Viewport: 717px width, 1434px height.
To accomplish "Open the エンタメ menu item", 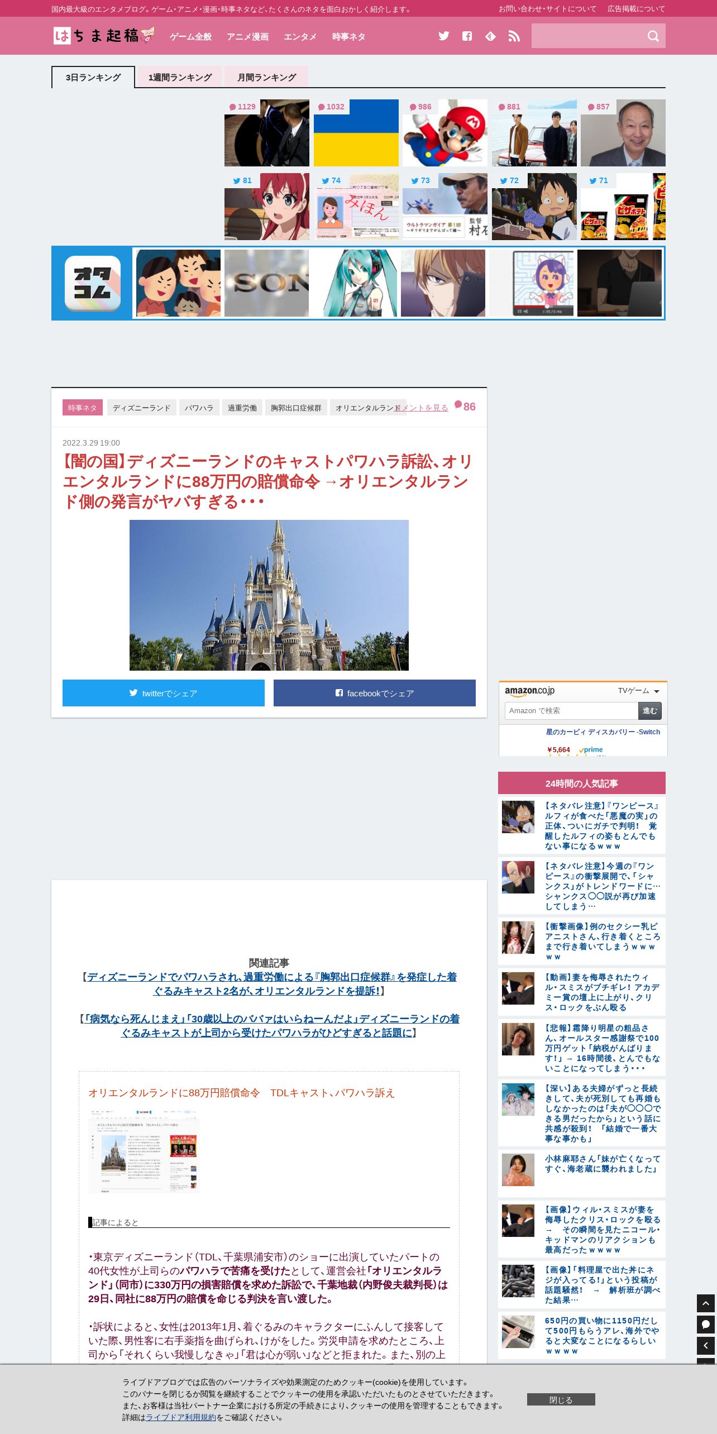I will [x=300, y=36].
